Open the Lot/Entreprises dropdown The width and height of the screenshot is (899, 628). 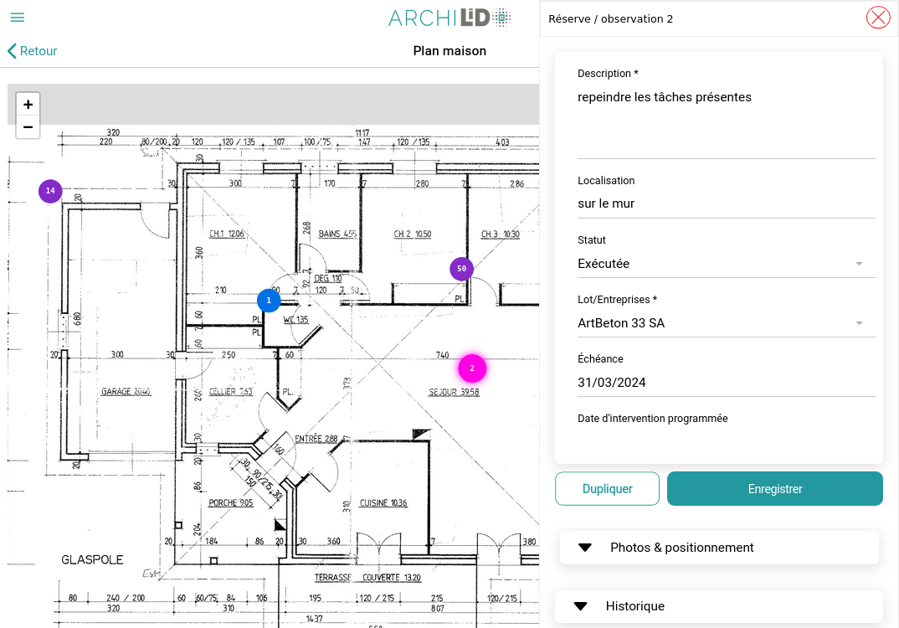click(x=725, y=323)
